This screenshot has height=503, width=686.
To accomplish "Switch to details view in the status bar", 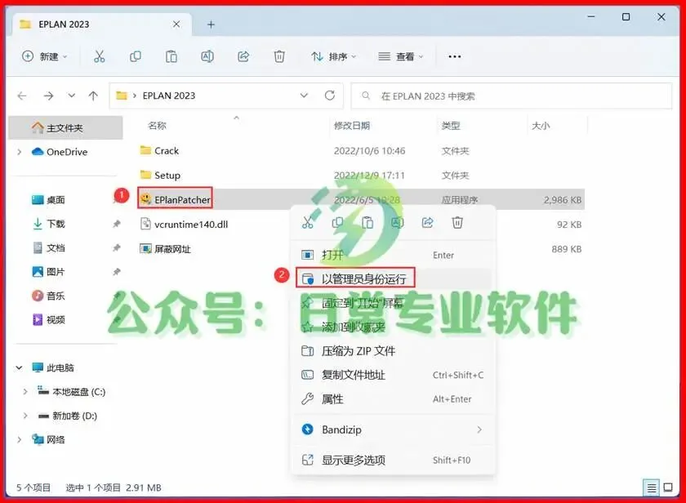I will click(652, 487).
